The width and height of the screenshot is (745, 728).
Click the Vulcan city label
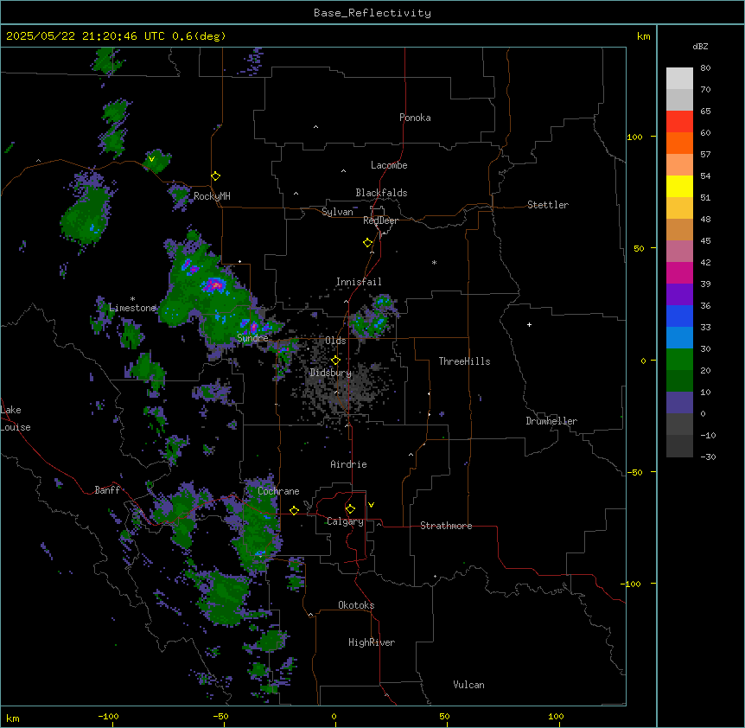469,685
